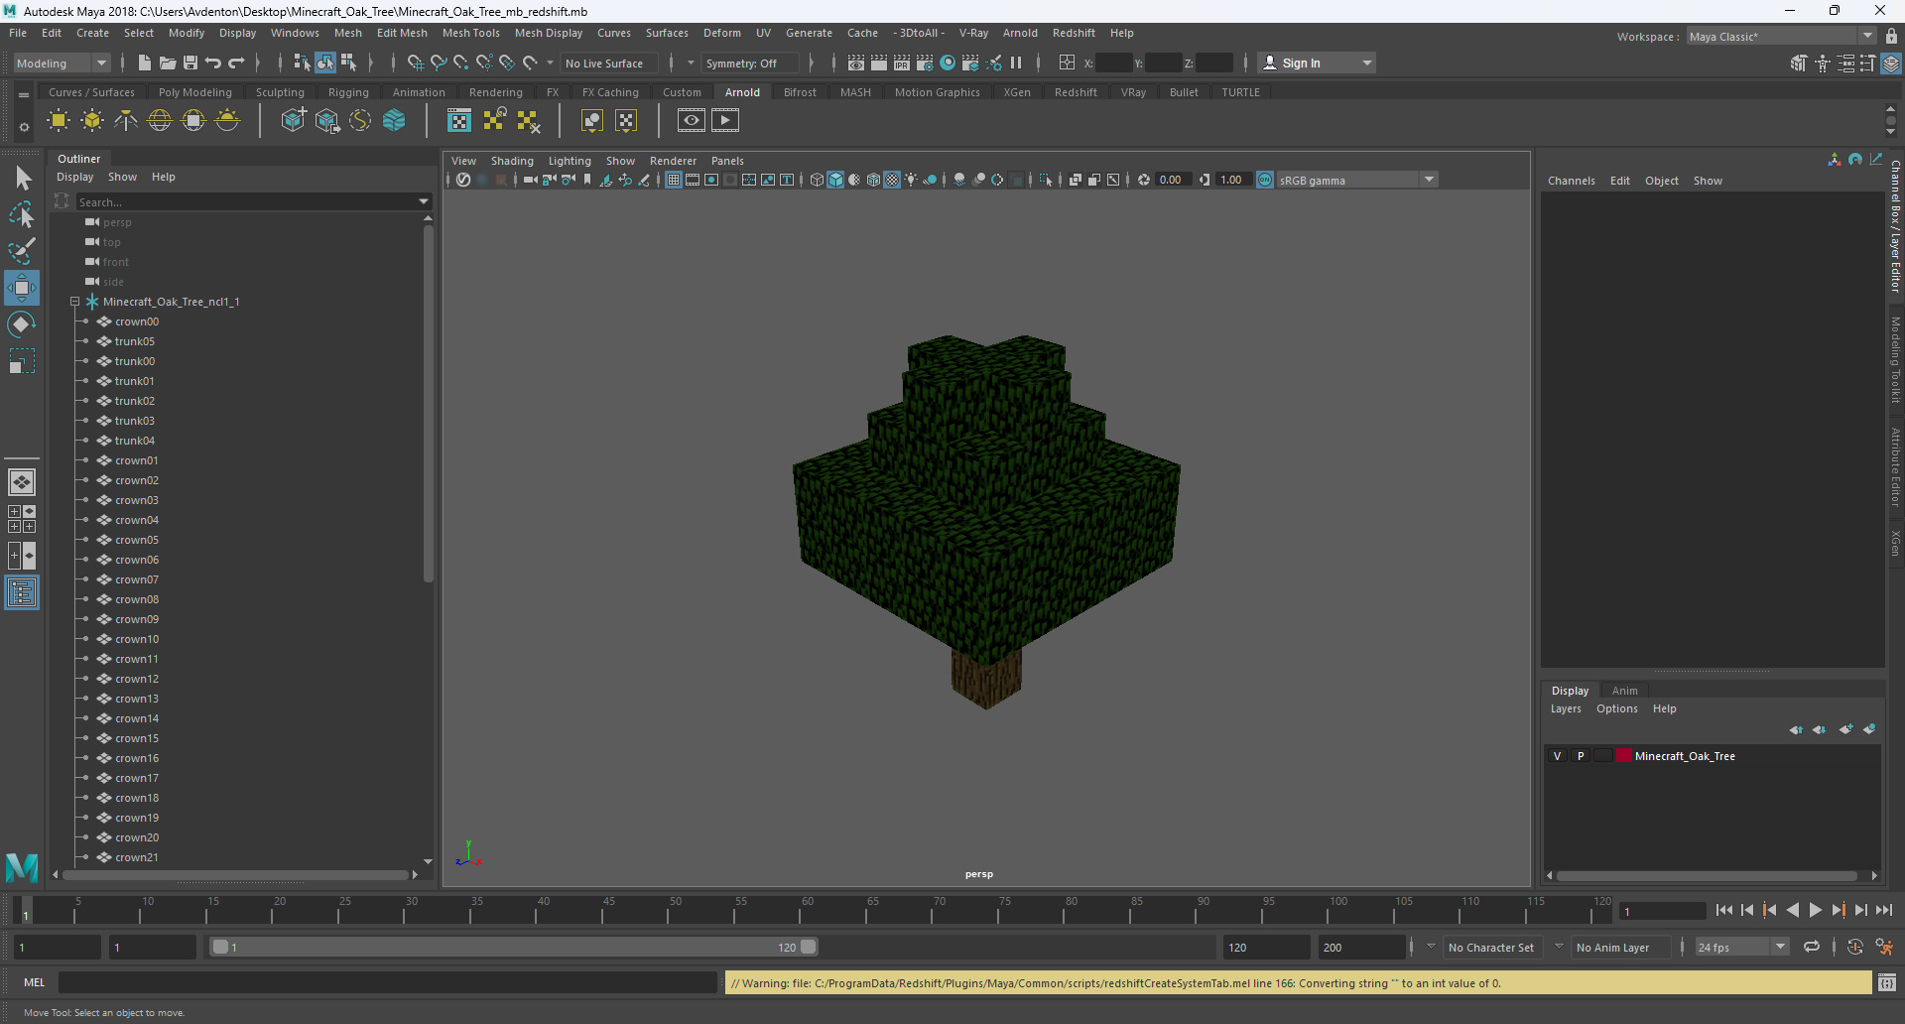Play the animation forwards

pyautogui.click(x=1816, y=910)
